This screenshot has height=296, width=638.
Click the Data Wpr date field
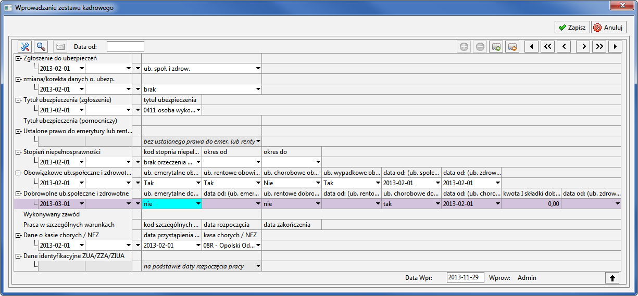(x=466, y=278)
